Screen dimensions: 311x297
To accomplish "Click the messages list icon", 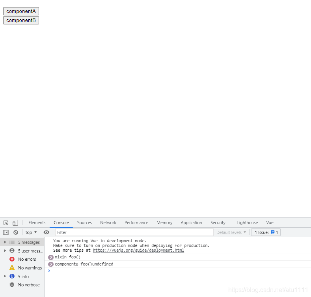I will coord(12,242).
